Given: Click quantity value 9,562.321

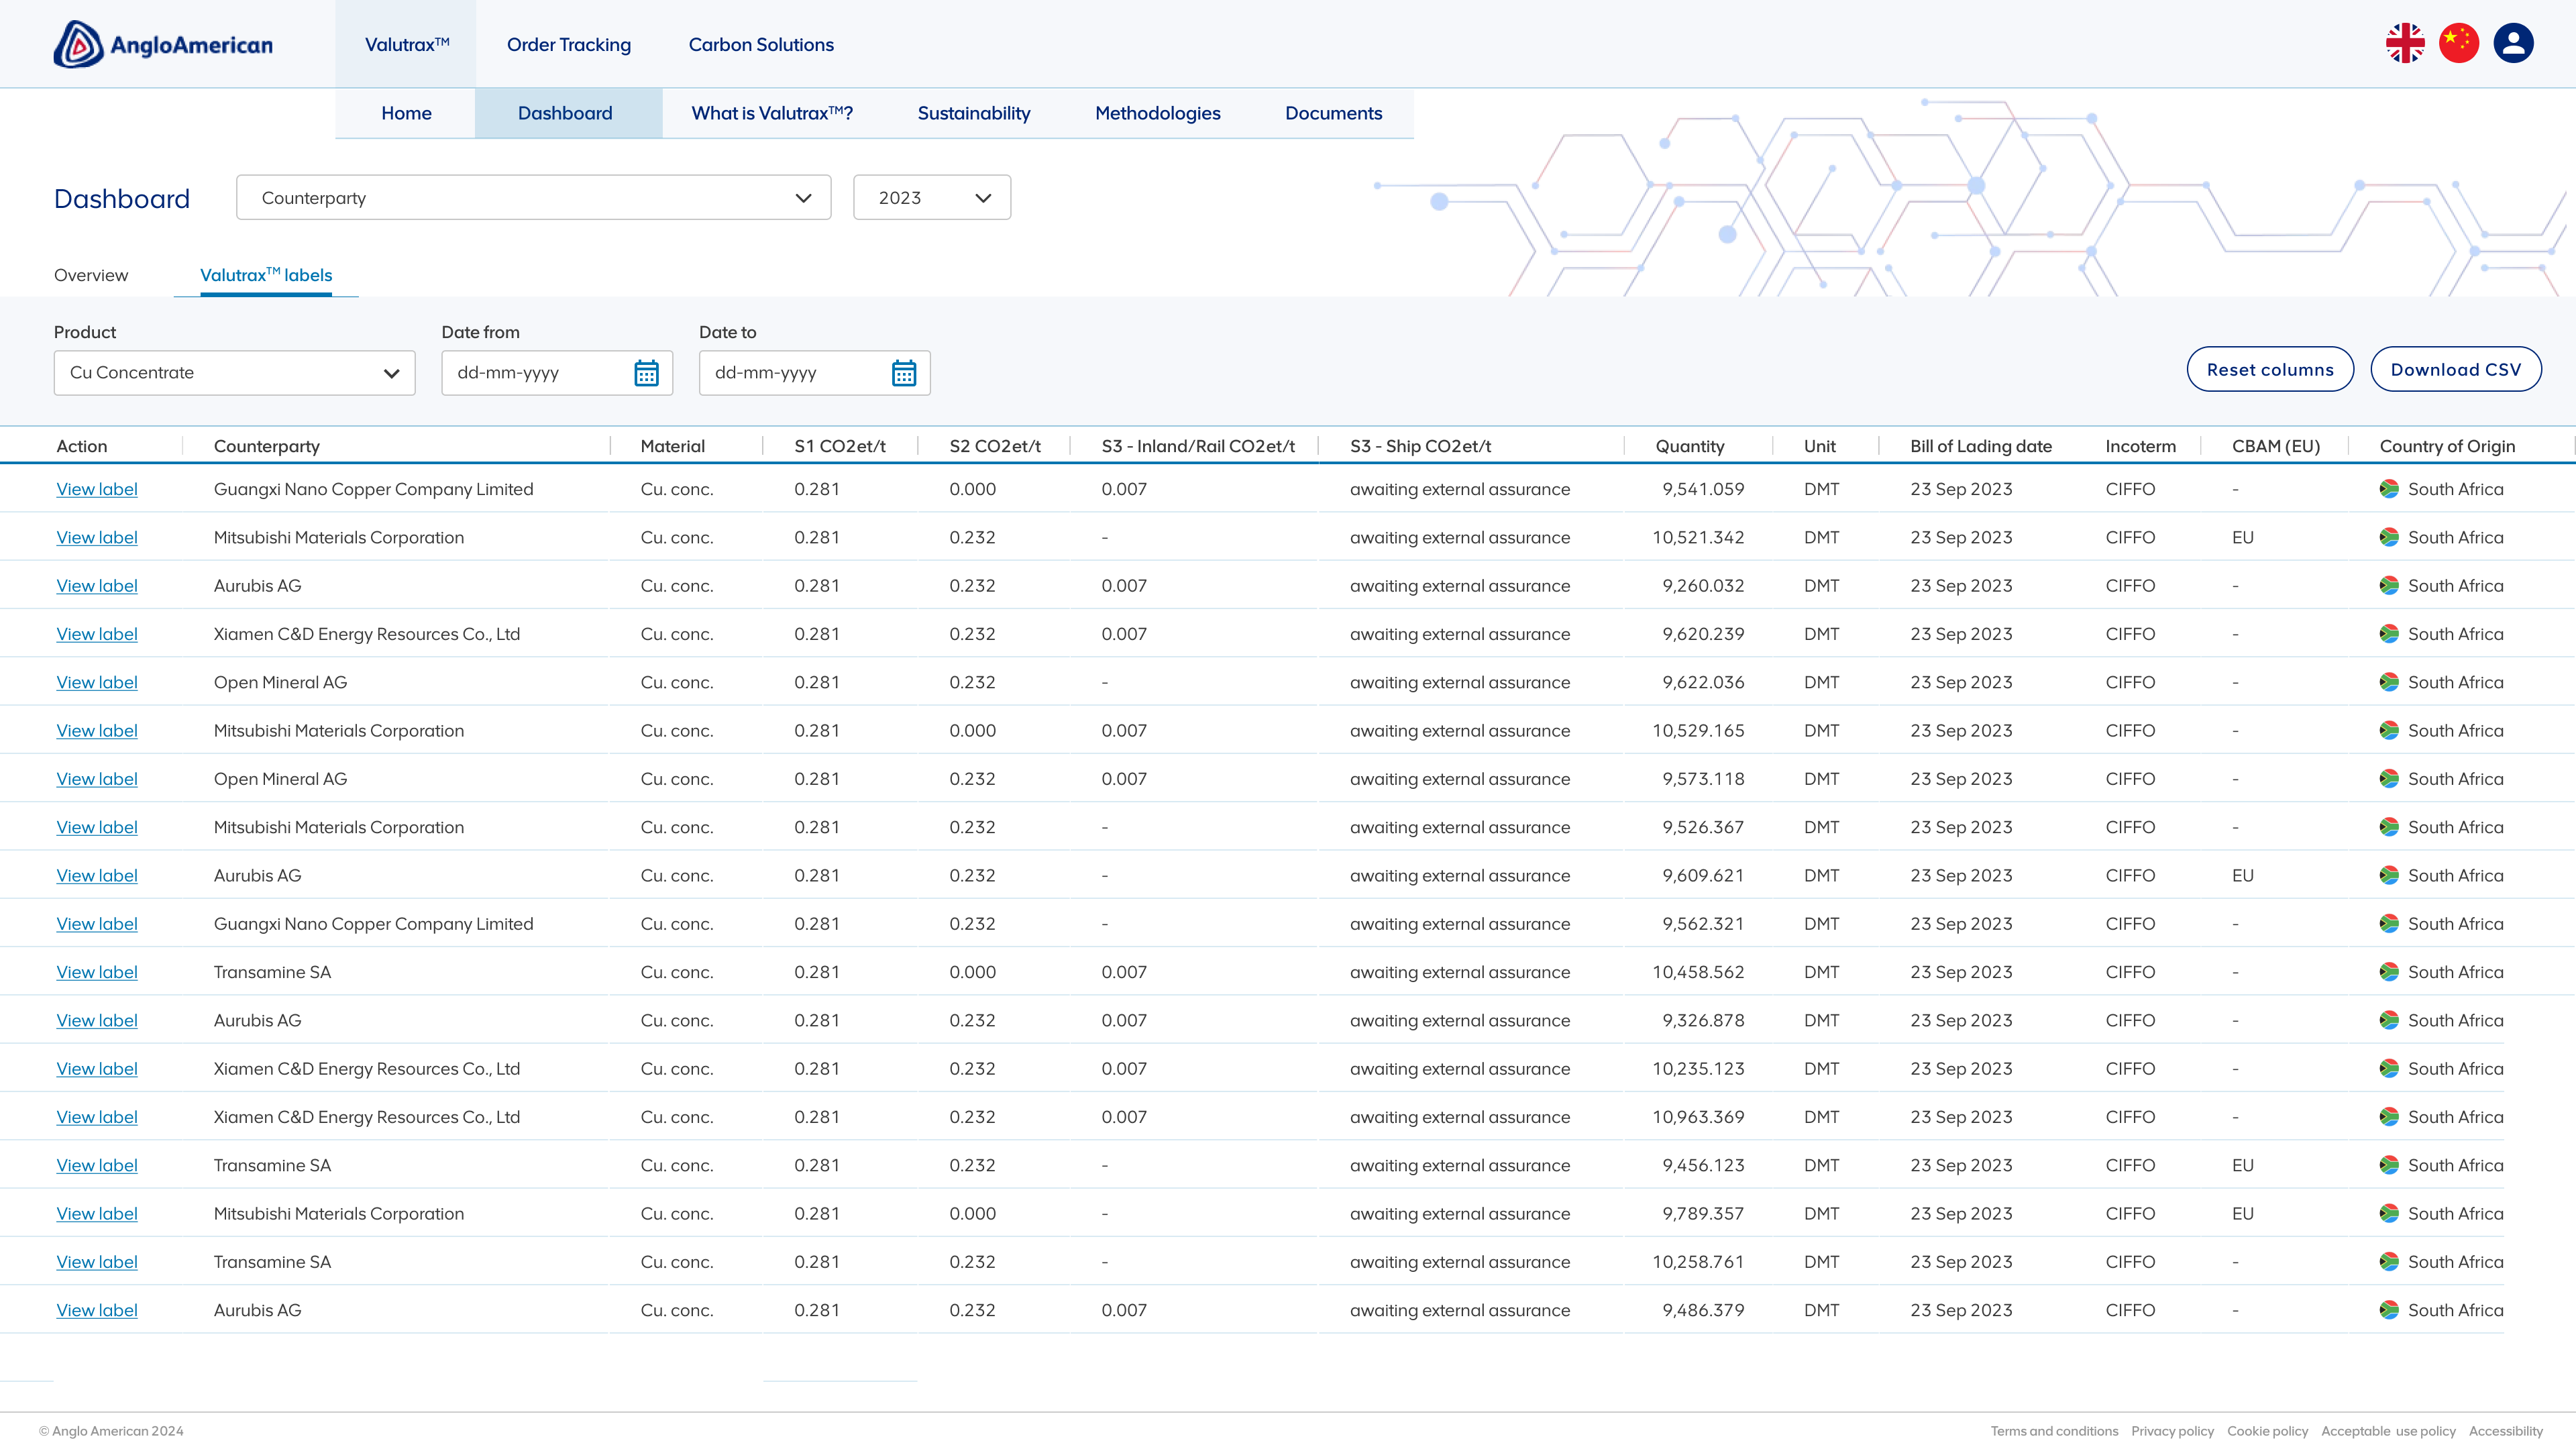Looking at the screenshot, I should click(1703, 924).
